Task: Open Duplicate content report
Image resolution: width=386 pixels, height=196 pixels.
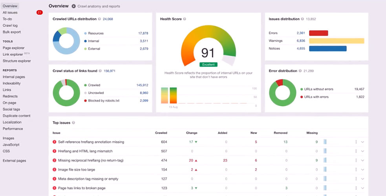Action: coord(16,116)
